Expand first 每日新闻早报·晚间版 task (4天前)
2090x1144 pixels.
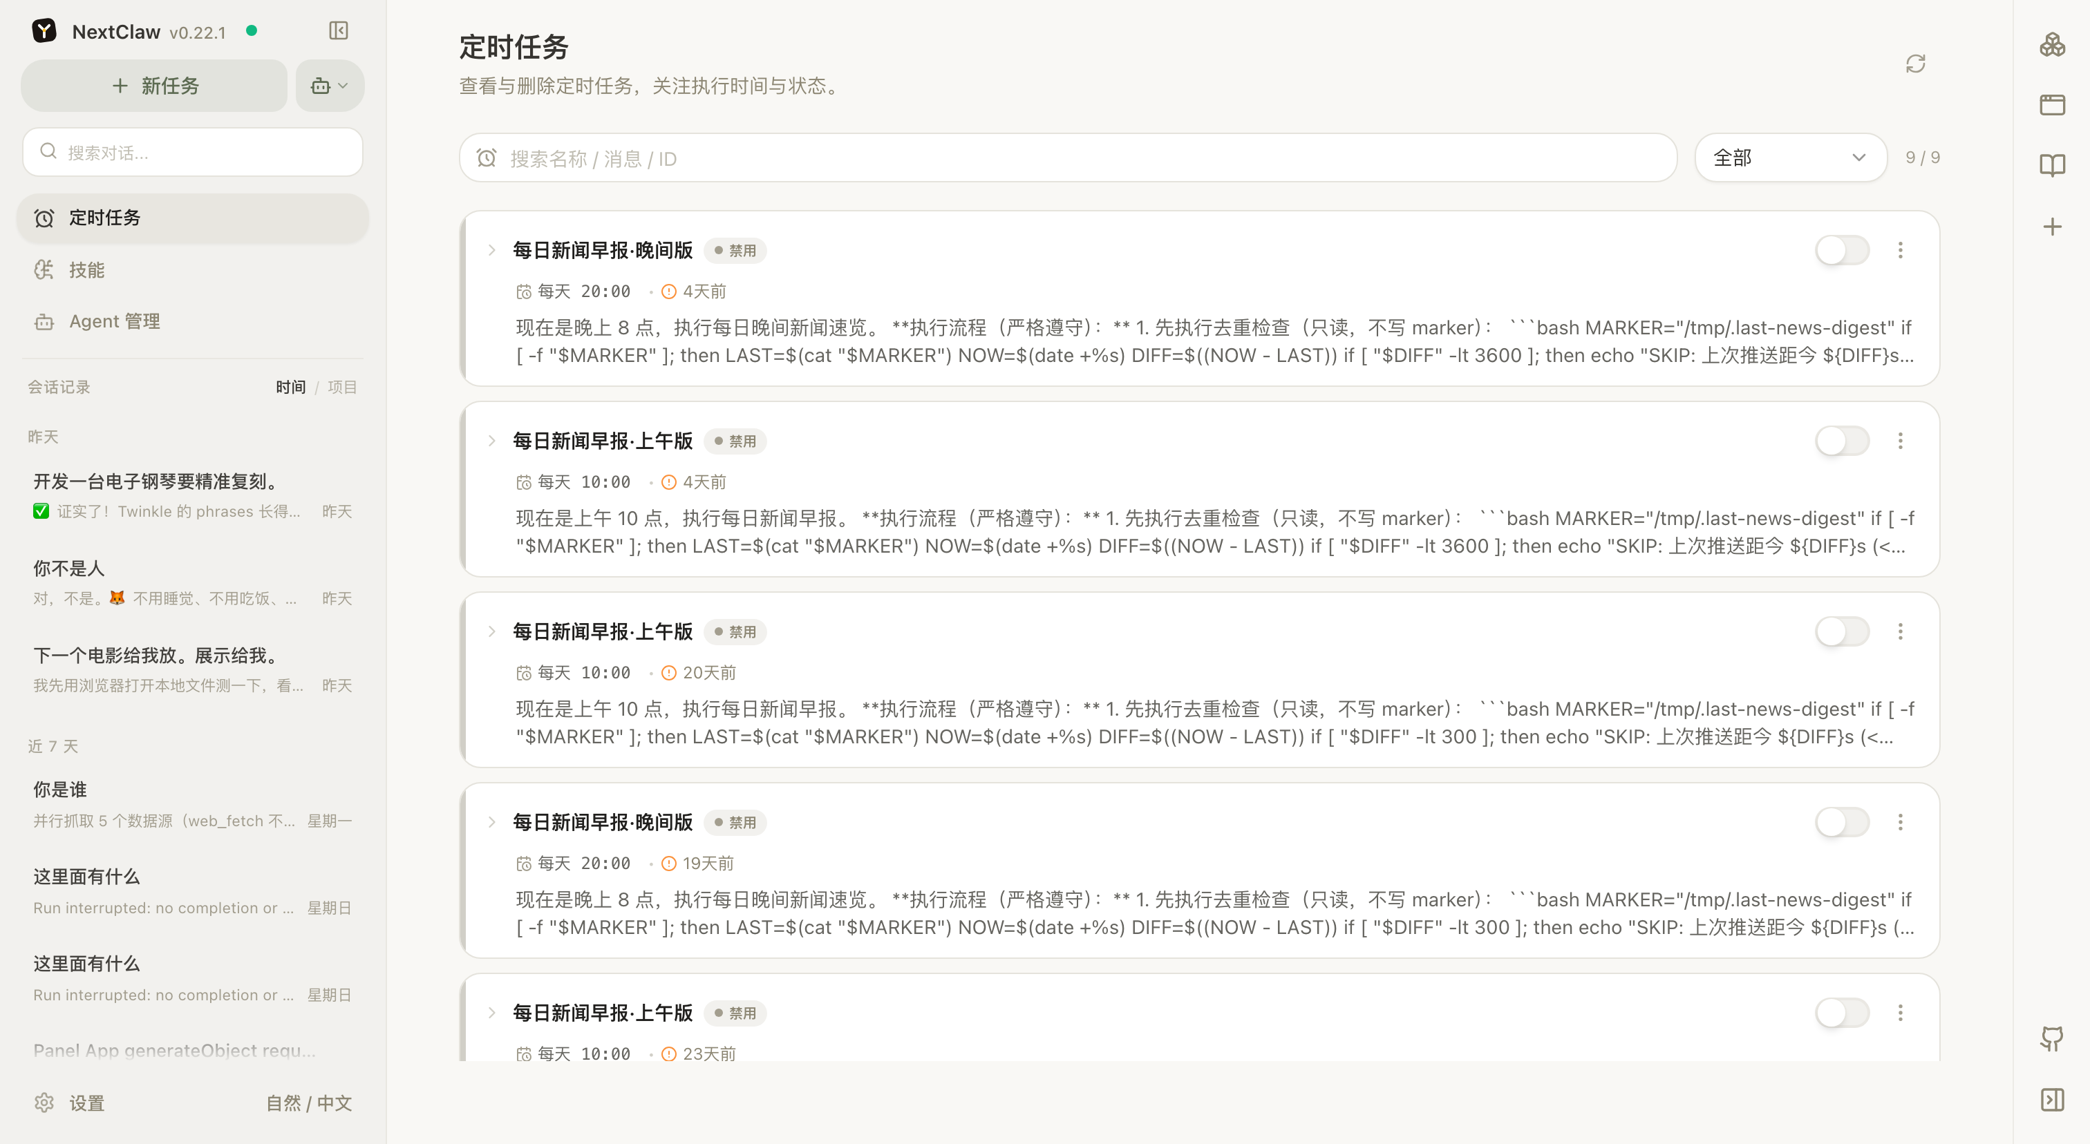tap(491, 249)
